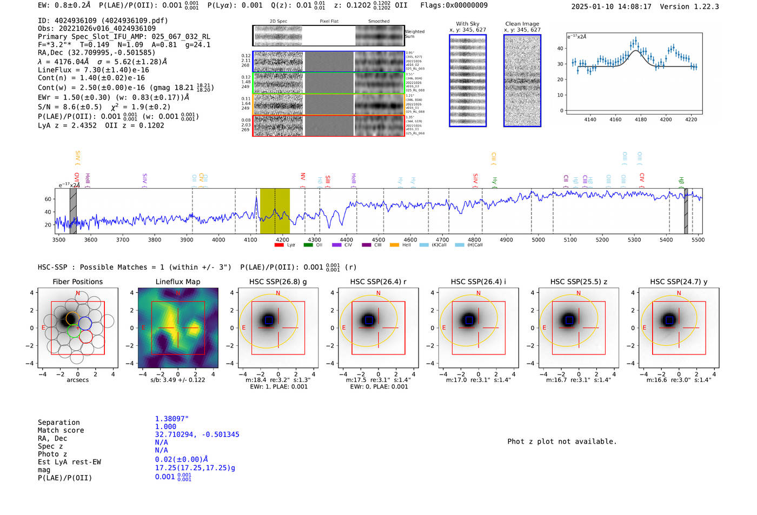The height and width of the screenshot is (515, 757).
Task: Click the LyA z = 2.4352 text
Action: point(67,125)
